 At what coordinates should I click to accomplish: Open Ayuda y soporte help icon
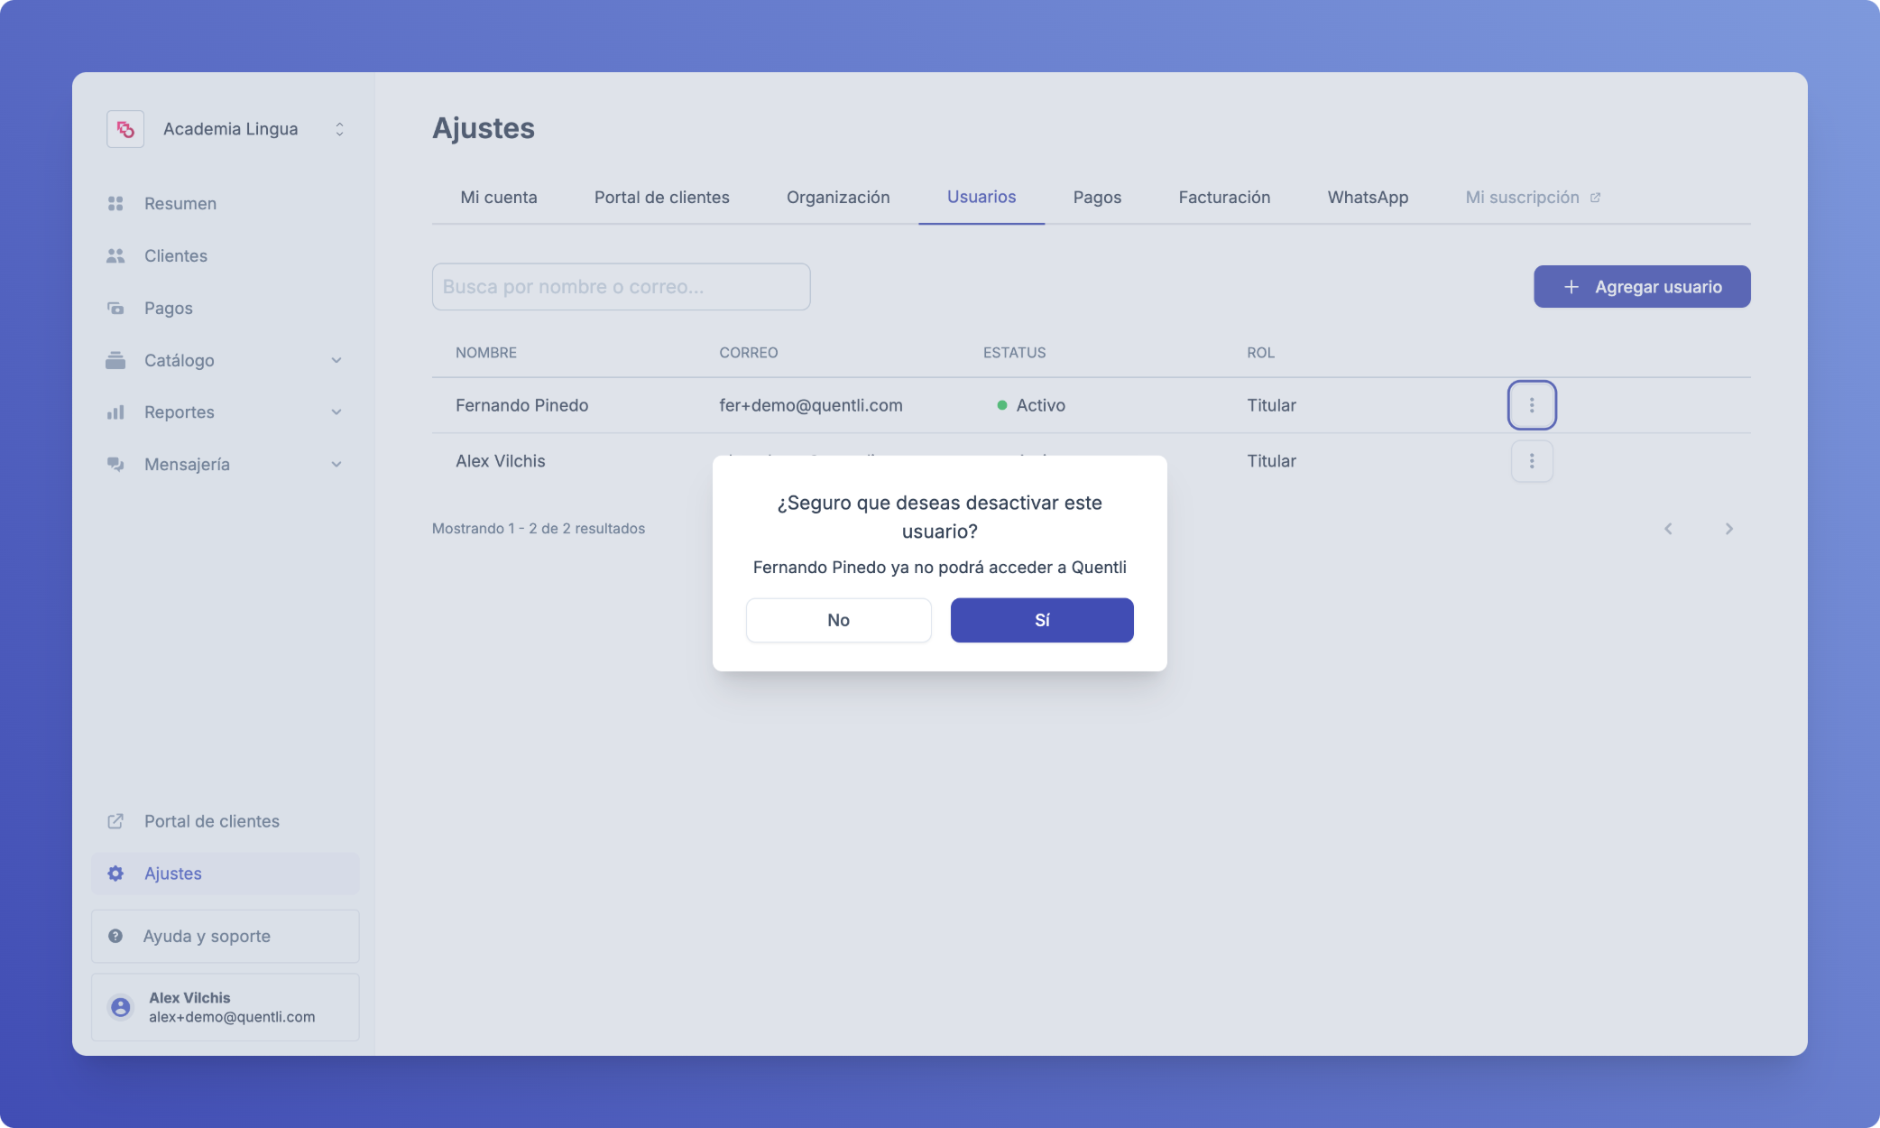(115, 936)
